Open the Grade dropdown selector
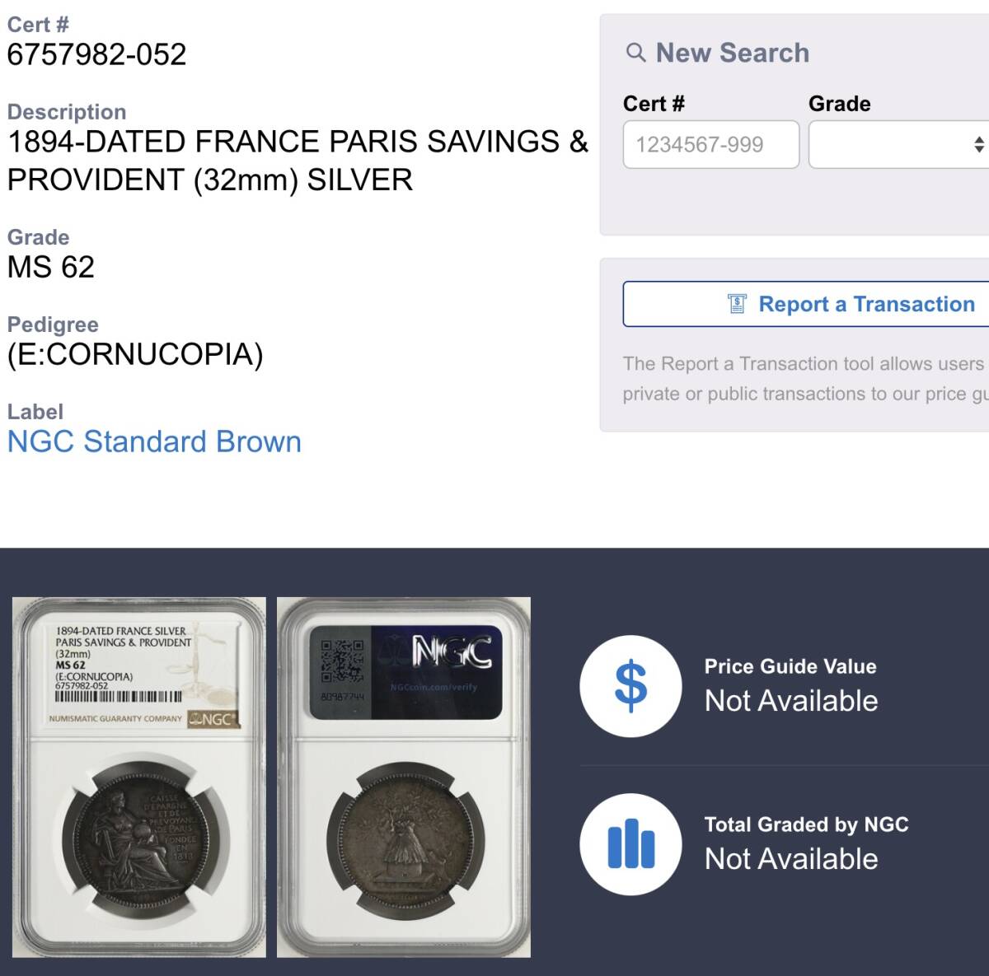The height and width of the screenshot is (976, 989). coord(898,144)
